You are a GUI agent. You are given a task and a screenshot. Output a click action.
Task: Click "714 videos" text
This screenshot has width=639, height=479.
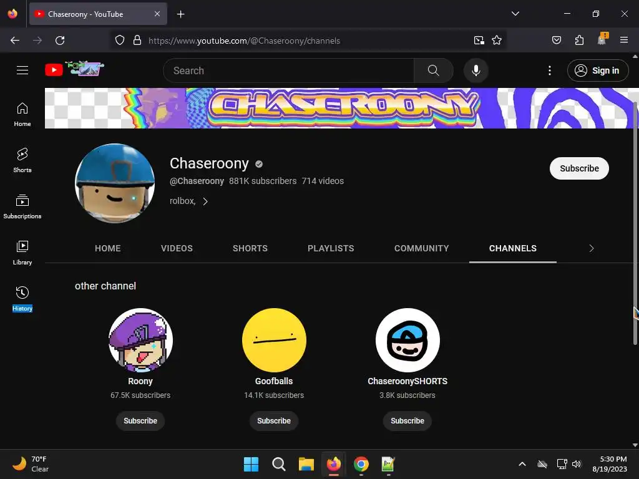pyautogui.click(x=323, y=181)
